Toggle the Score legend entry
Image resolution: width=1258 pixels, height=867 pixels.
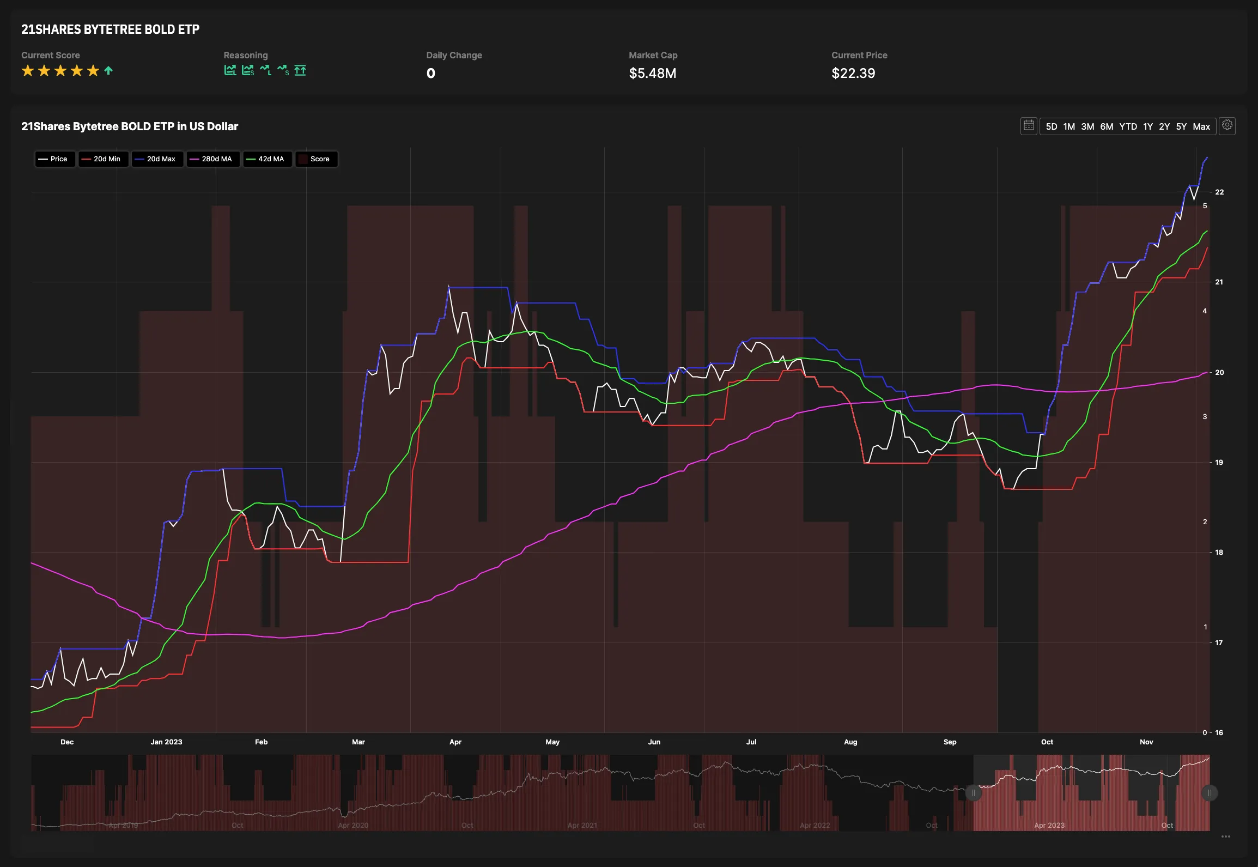click(x=317, y=159)
